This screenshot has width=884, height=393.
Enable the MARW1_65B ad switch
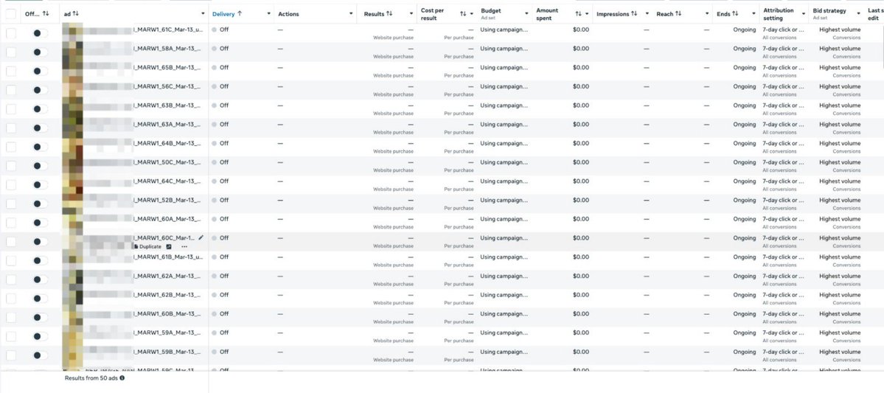[40, 71]
